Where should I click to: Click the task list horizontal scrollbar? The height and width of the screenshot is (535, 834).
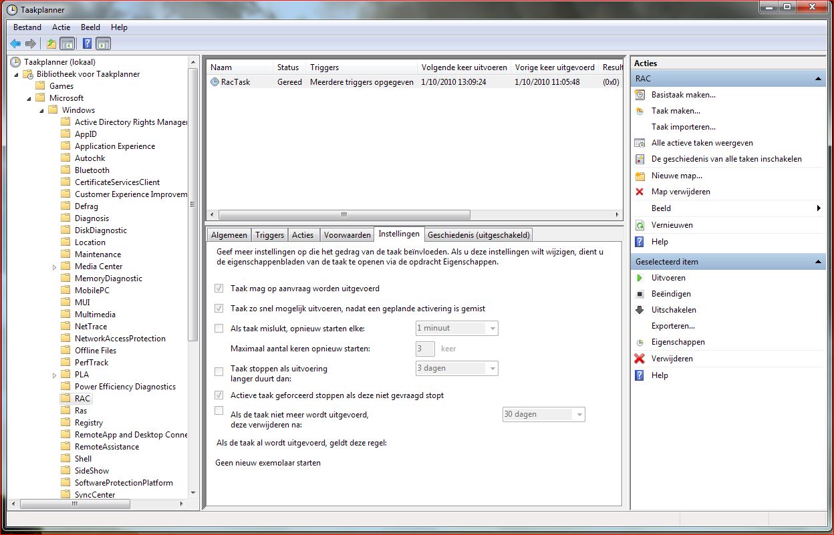pos(344,215)
